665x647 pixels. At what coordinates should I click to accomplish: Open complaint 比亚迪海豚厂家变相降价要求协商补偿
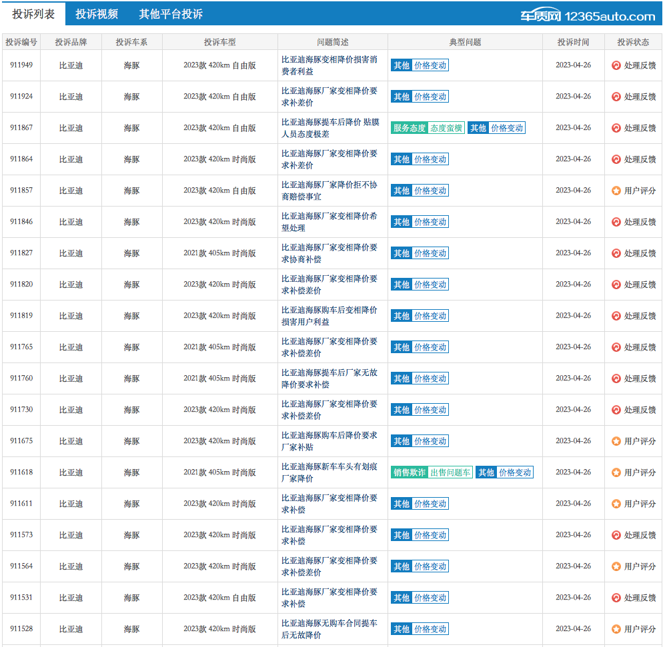329,253
